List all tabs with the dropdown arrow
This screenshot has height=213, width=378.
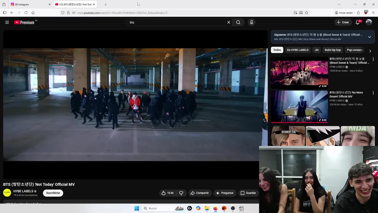[339, 4]
